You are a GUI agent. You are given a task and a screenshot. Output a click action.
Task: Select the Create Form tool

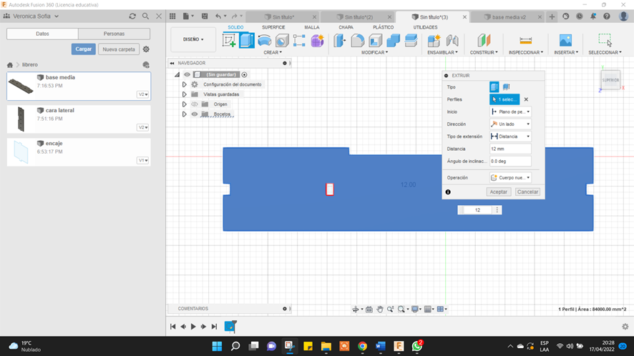point(318,41)
